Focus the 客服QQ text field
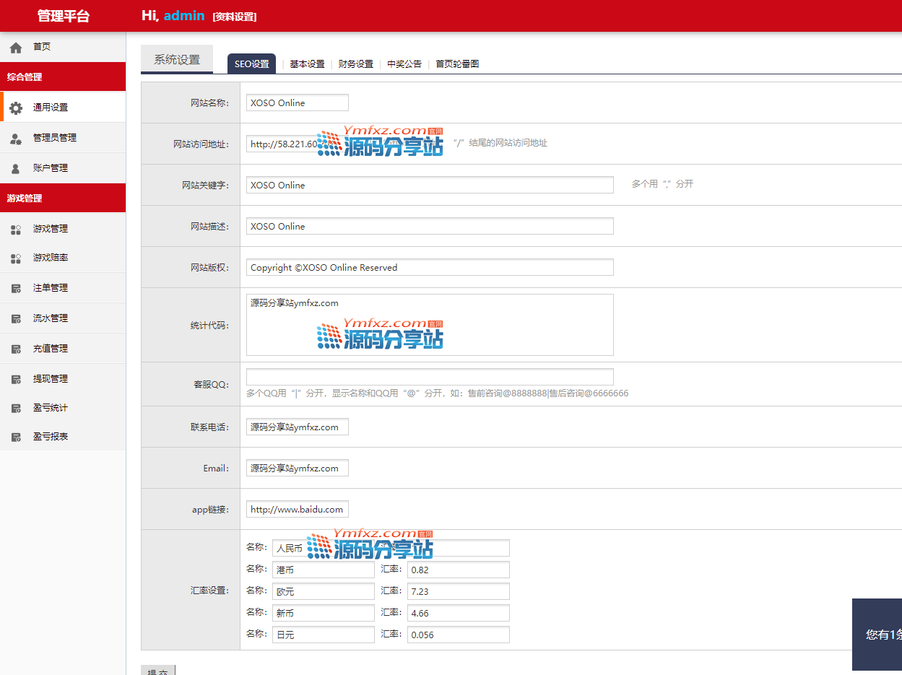 tap(429, 377)
